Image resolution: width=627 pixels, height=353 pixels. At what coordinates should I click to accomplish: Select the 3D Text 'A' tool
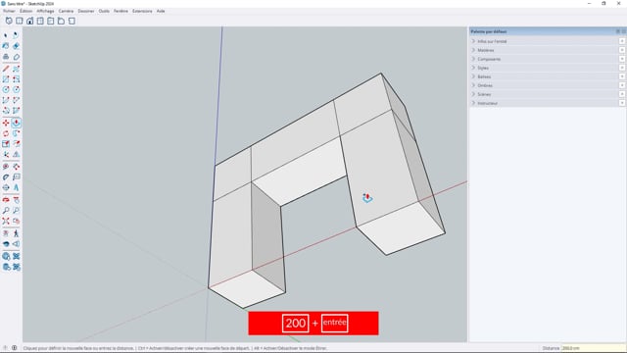pos(16,187)
